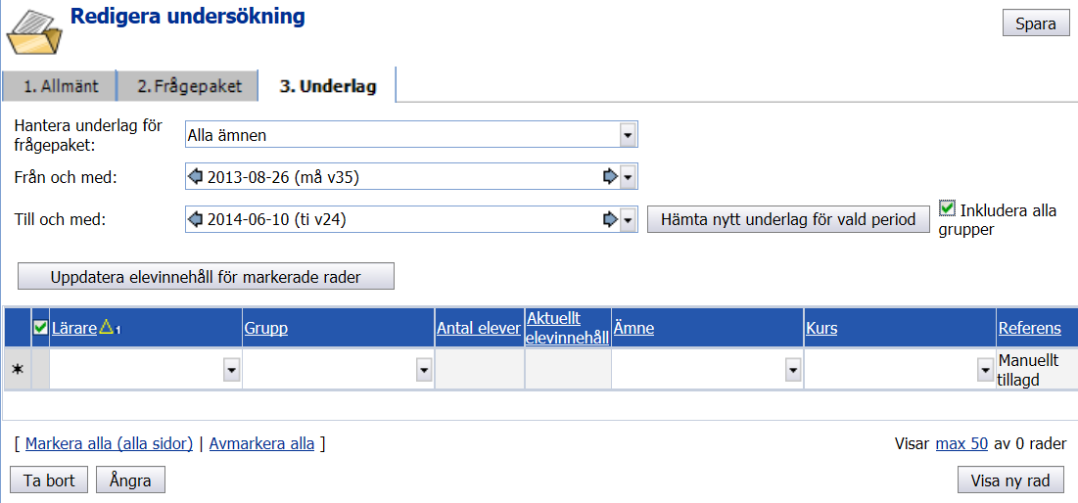Viewport: 1078px width, 503px height.
Task: Click Hämta nytt underlag för vald period
Action: 788,220
